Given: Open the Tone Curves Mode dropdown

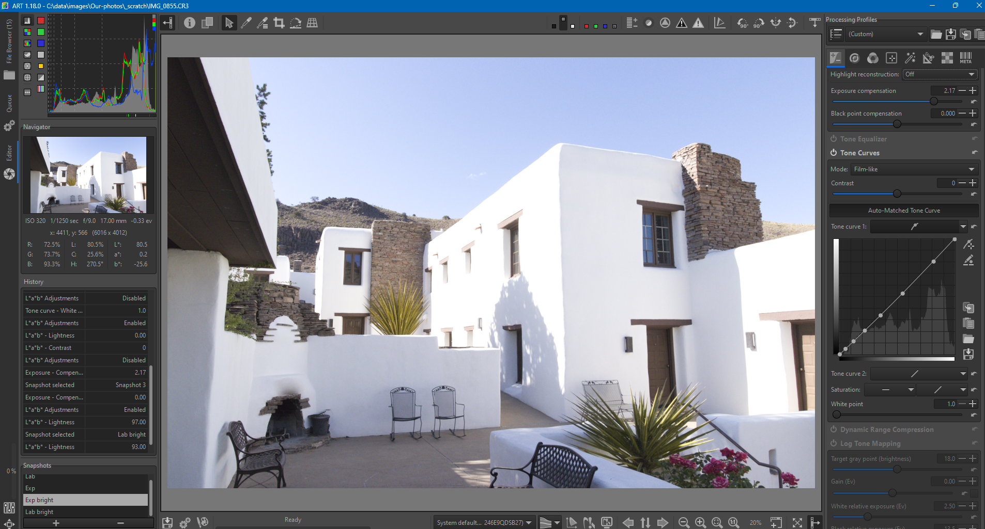Looking at the screenshot, I should 914,169.
